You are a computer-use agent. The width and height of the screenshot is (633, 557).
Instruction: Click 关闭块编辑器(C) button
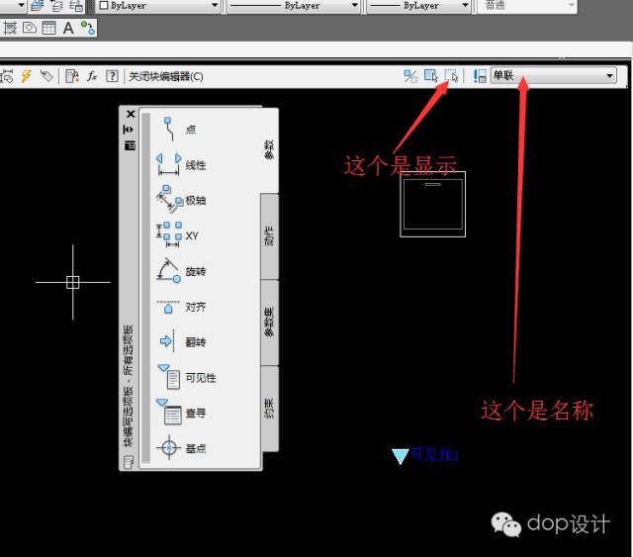click(x=165, y=75)
